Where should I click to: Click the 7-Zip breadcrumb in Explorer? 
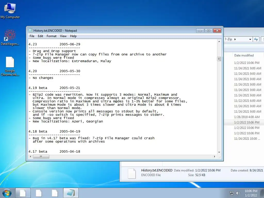[x=228, y=39]
